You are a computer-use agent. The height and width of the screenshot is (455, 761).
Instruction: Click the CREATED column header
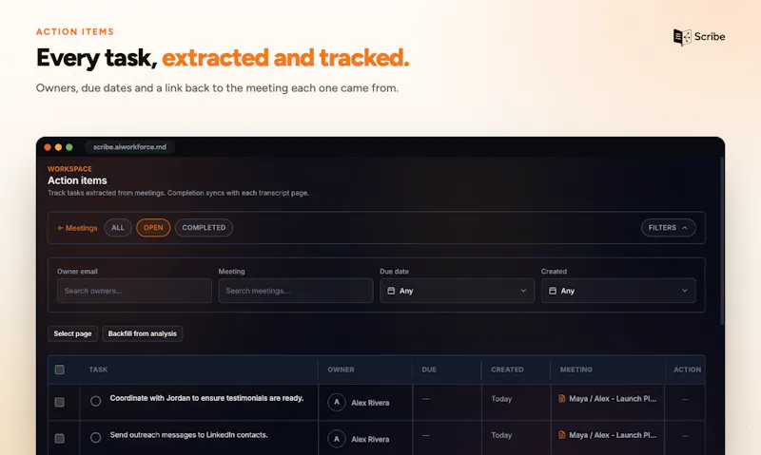tap(507, 370)
